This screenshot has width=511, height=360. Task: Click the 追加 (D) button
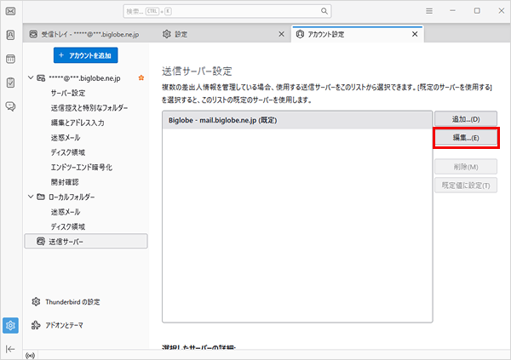pos(466,119)
